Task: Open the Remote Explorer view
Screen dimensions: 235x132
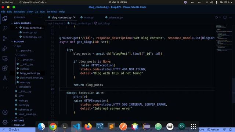Action: [x=5, y=58]
